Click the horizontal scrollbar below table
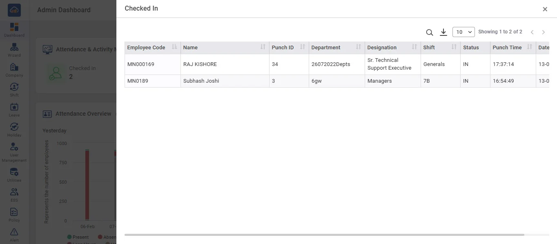 (324, 235)
